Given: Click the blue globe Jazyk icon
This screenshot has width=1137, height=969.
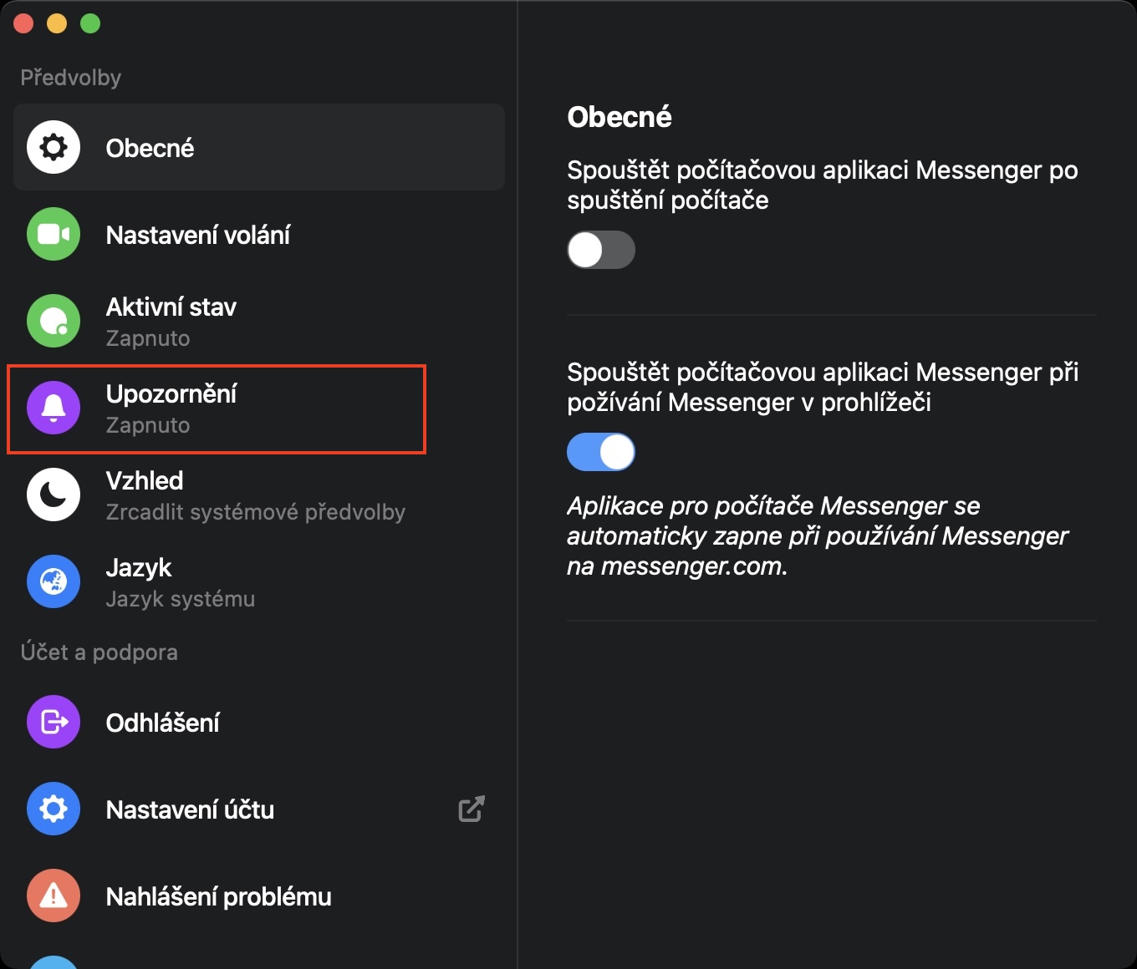Looking at the screenshot, I should [x=54, y=582].
